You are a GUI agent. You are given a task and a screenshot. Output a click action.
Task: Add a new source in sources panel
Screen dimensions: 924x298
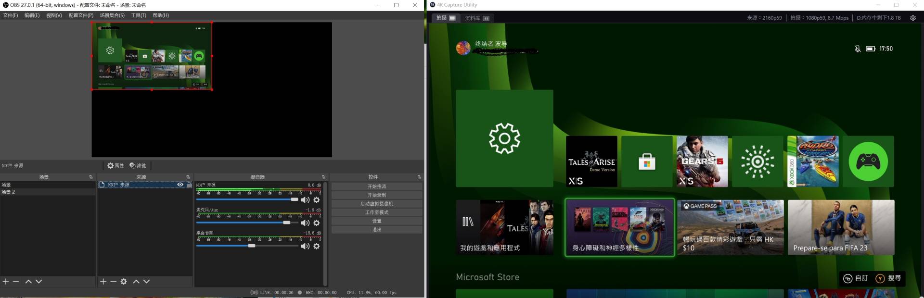coord(103,282)
